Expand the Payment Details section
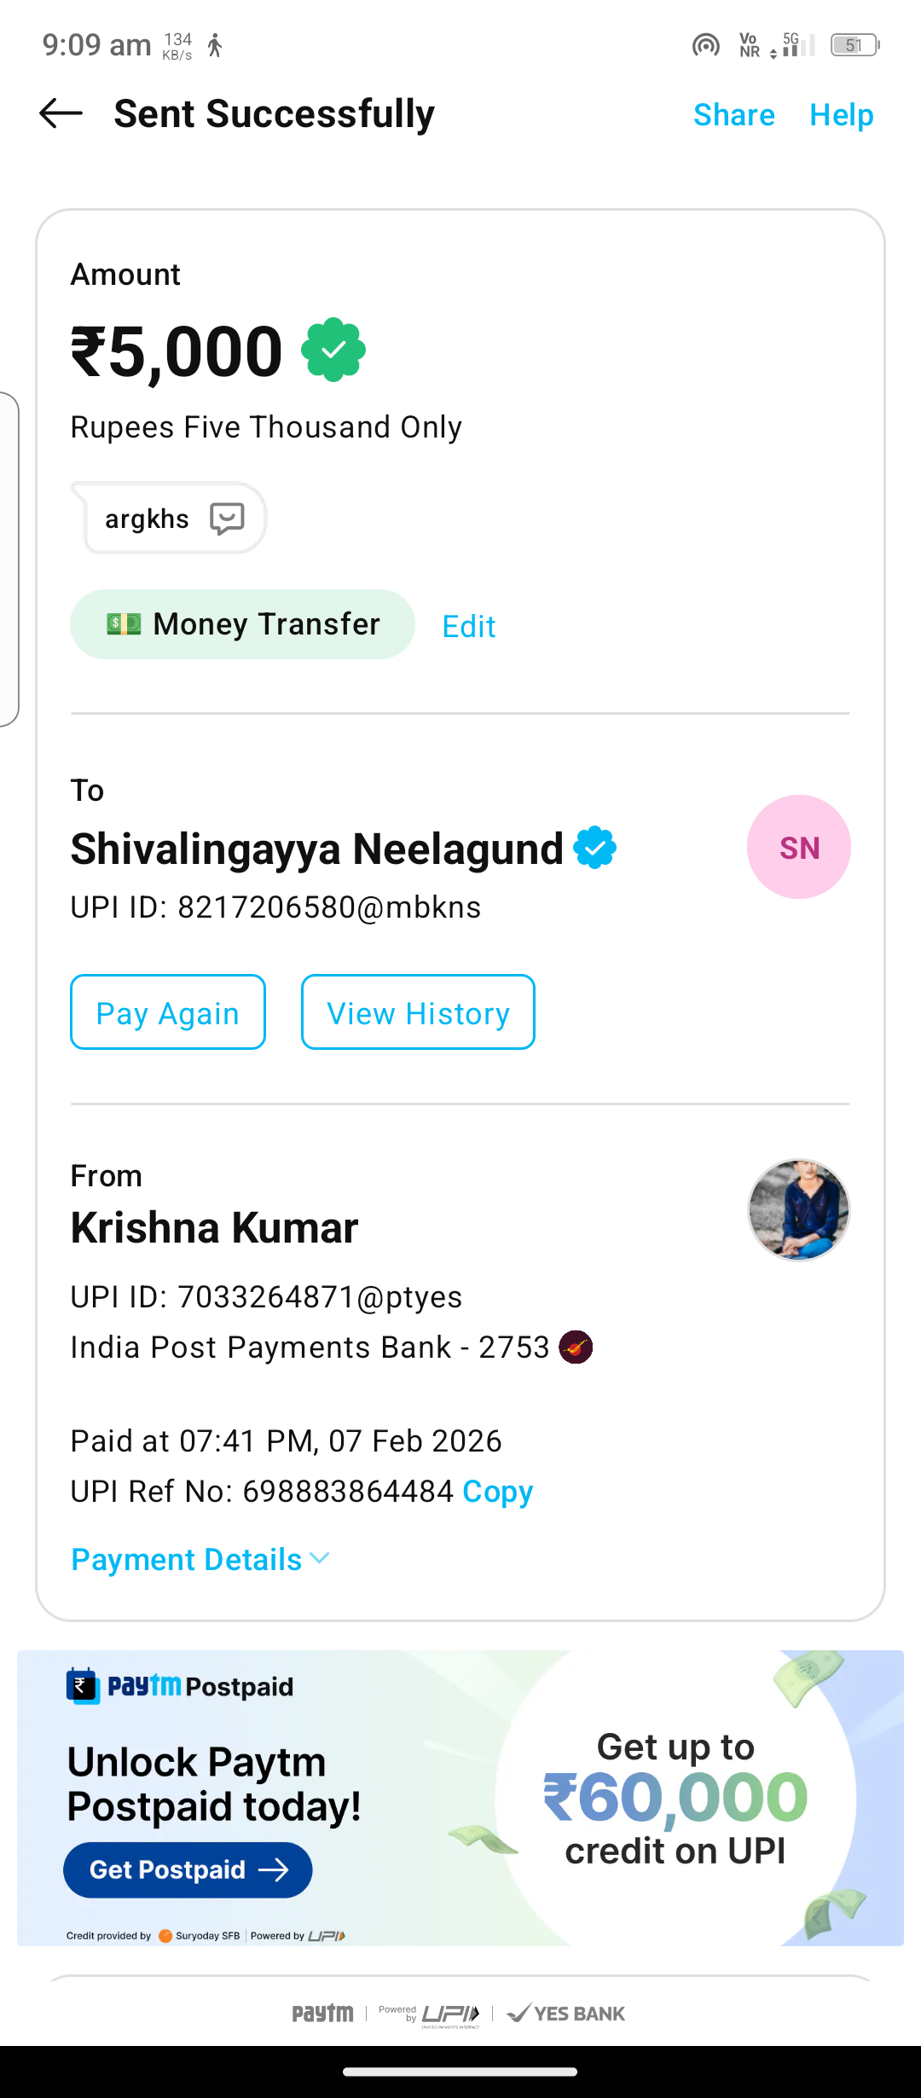 tap(200, 1560)
